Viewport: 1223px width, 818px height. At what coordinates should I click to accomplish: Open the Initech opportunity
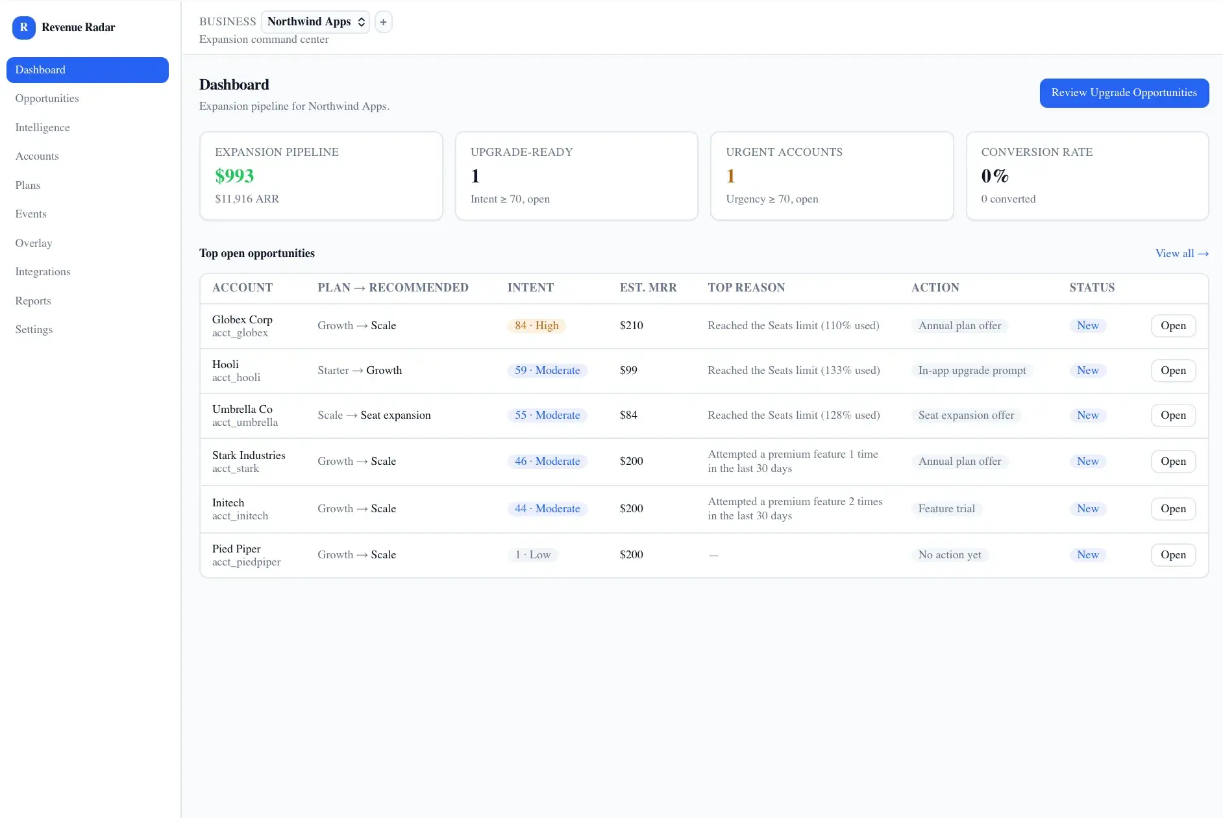click(1173, 509)
